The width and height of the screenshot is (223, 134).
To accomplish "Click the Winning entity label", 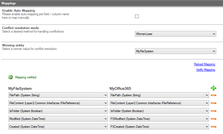I will [13, 45].
